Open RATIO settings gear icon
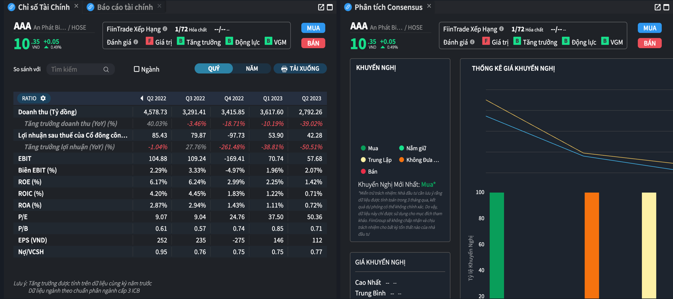Viewport: 673px width, 299px height. point(43,98)
